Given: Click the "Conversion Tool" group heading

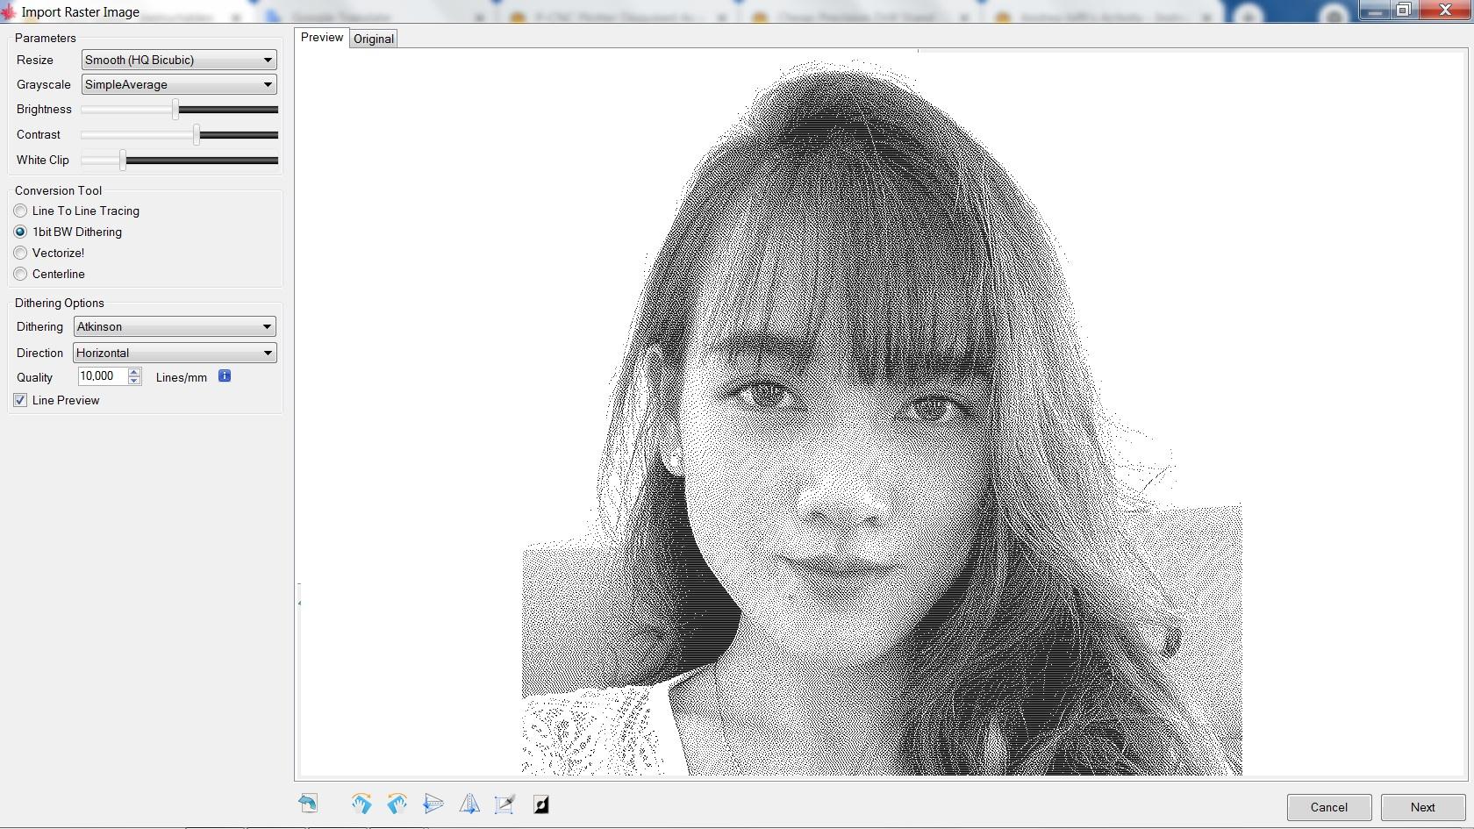Looking at the screenshot, I should point(59,190).
